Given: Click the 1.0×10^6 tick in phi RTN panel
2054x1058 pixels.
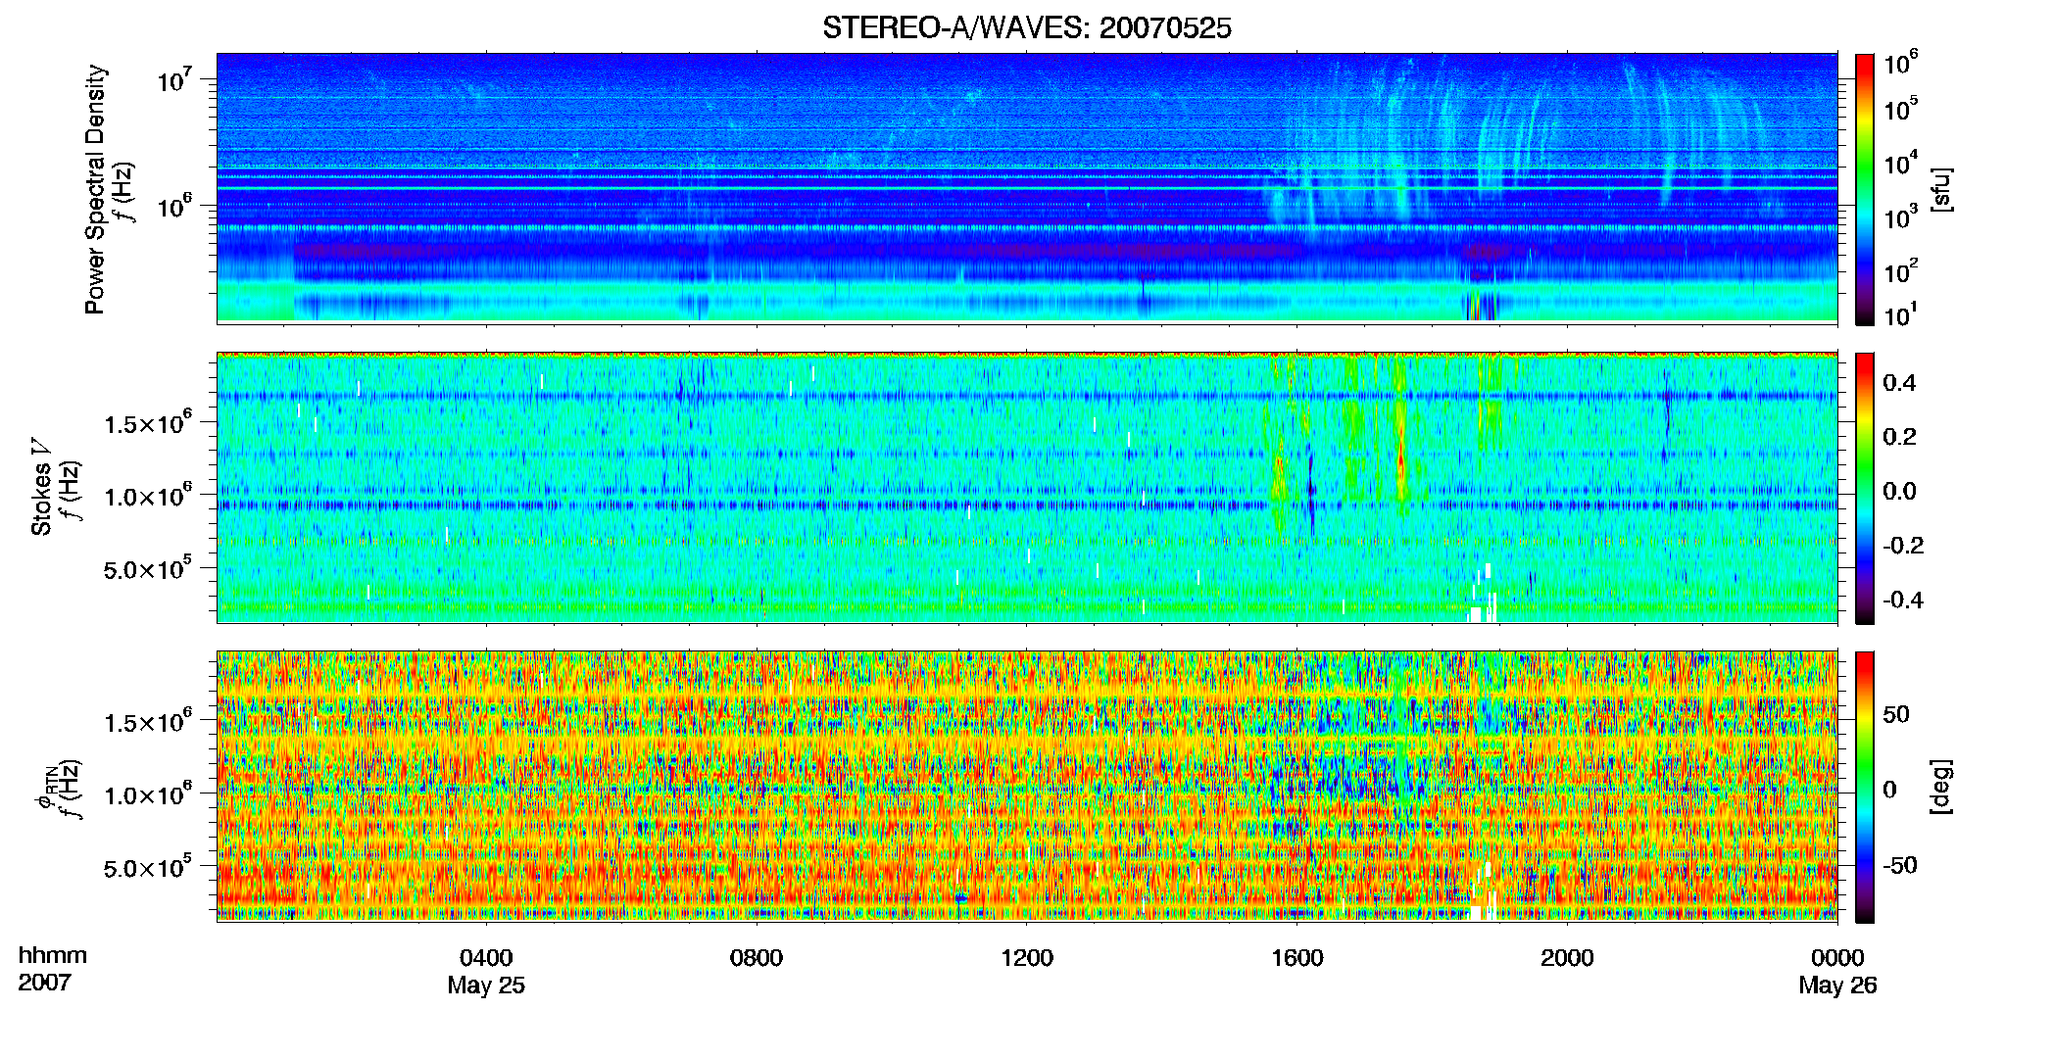Looking at the screenshot, I should pyautogui.click(x=148, y=793).
